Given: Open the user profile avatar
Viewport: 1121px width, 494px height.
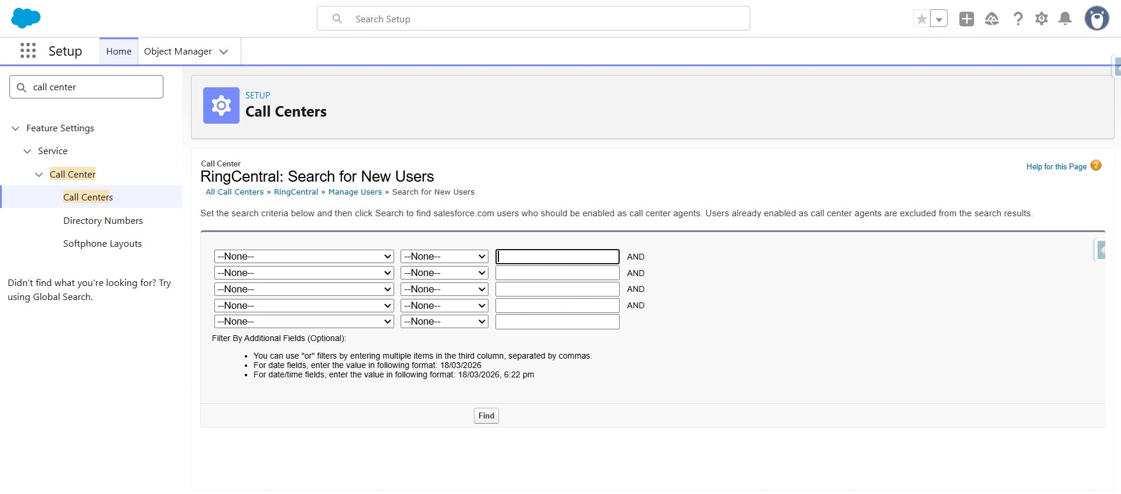Looking at the screenshot, I should tap(1096, 19).
